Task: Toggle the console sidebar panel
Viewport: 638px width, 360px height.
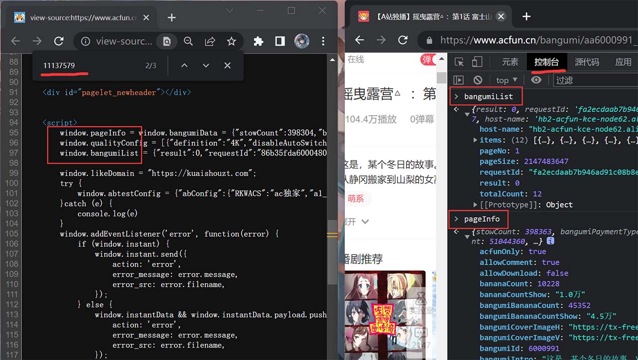Action: point(459,80)
